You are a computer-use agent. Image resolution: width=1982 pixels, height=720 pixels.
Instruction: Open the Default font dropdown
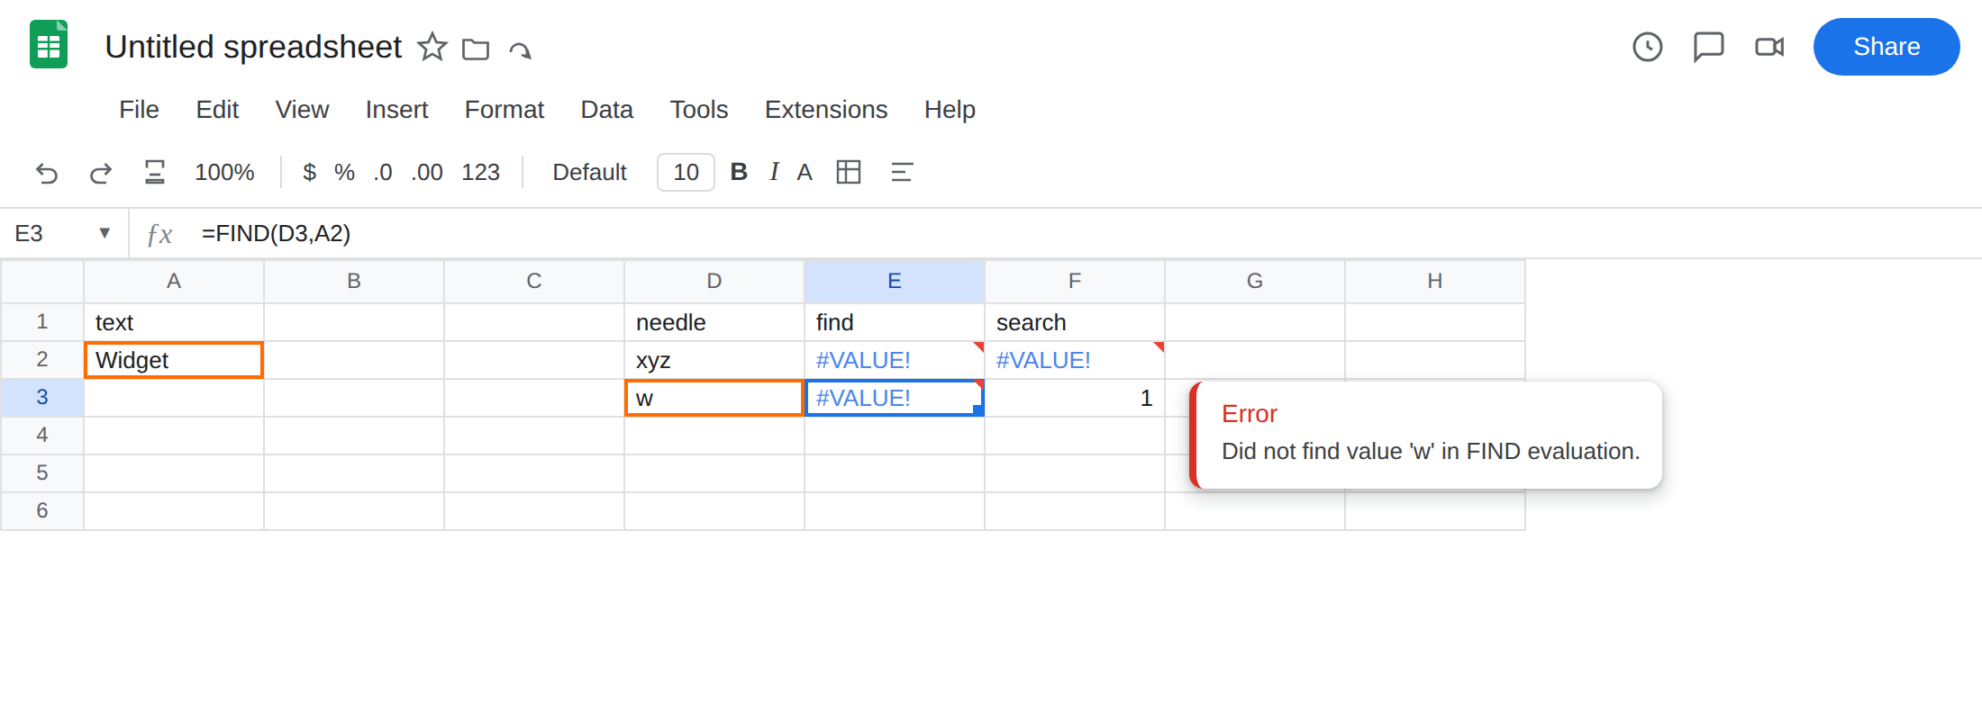pyautogui.click(x=589, y=172)
